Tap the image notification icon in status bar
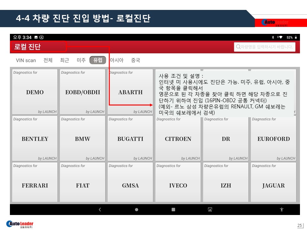Viewport: 307px width, 230px height. (x=36, y=37)
